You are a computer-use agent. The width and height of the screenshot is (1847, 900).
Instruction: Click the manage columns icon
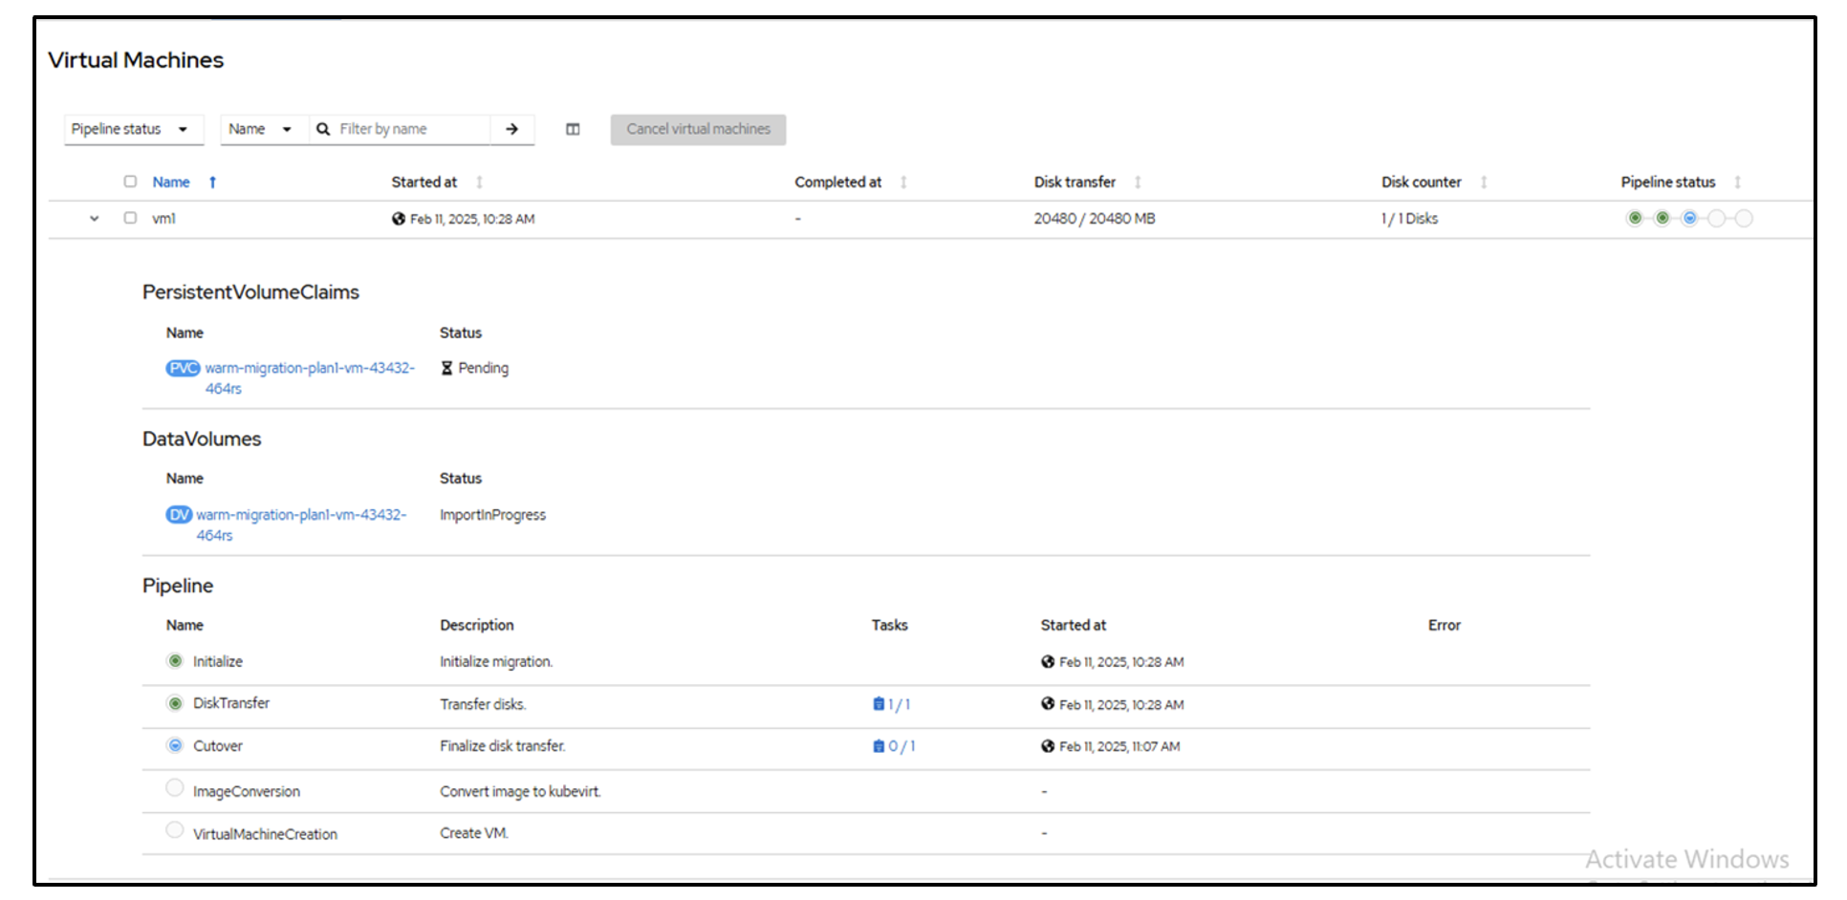tap(573, 129)
